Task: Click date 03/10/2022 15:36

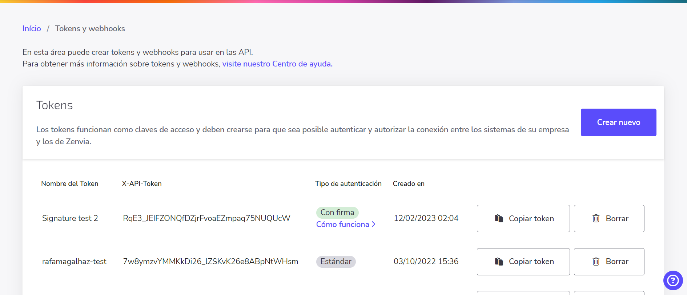Action: pos(426,262)
